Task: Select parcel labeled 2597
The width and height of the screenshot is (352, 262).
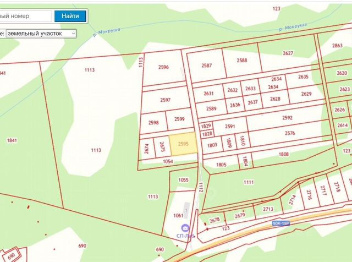Action: [165, 100]
